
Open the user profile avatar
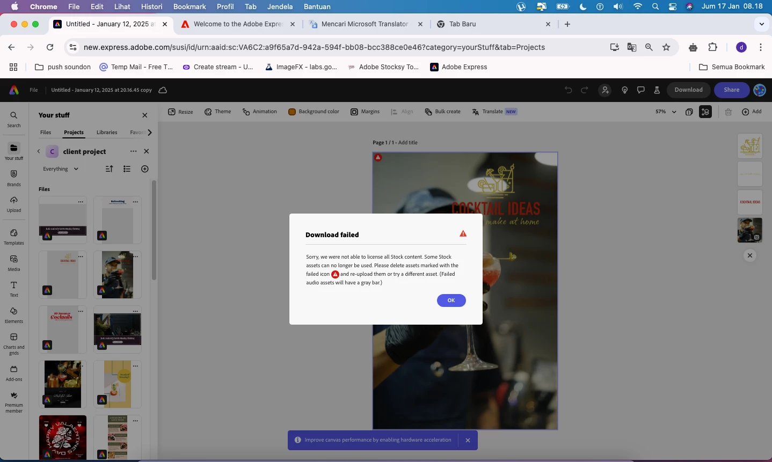(760, 90)
